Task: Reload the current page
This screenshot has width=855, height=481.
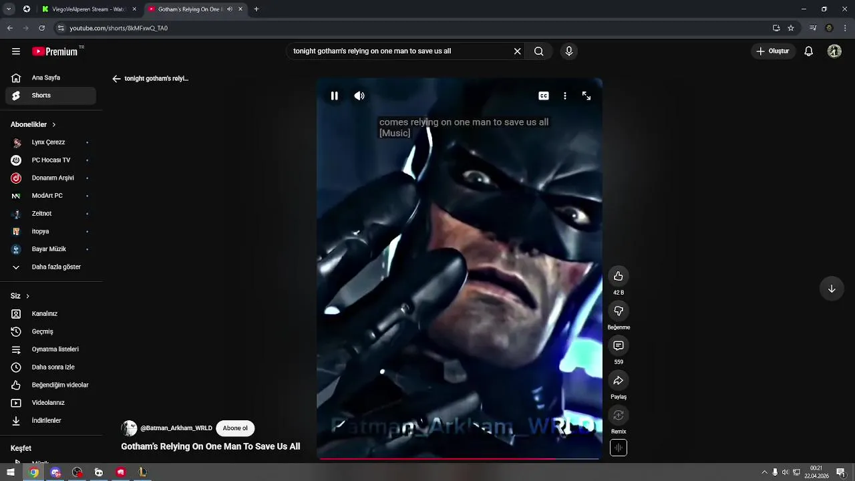Action: [x=41, y=28]
